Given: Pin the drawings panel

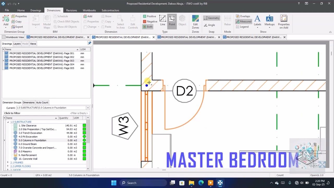Looking at the screenshot, I should click(89, 43).
